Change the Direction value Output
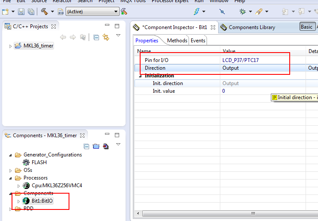The image size is (318, 221). pos(263,68)
